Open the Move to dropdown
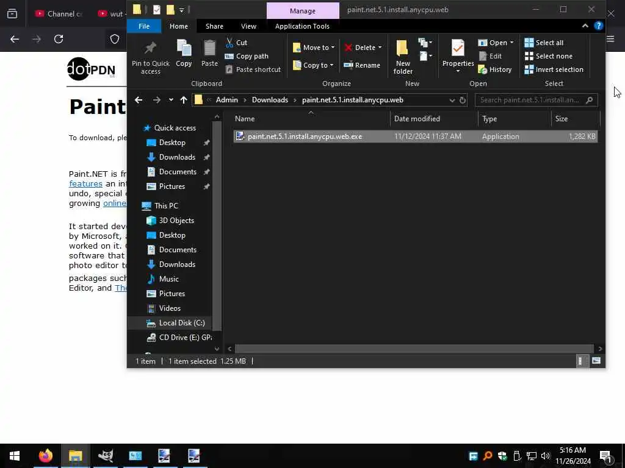Viewport: 625px width, 468px height. (314, 48)
